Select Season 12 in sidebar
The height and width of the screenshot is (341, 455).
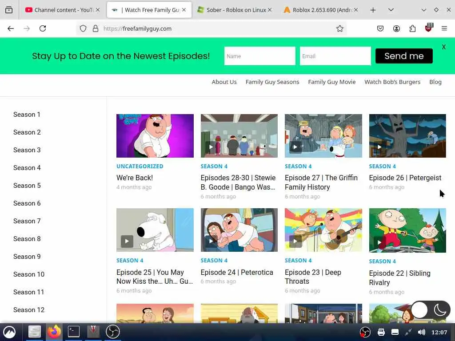[x=29, y=309]
